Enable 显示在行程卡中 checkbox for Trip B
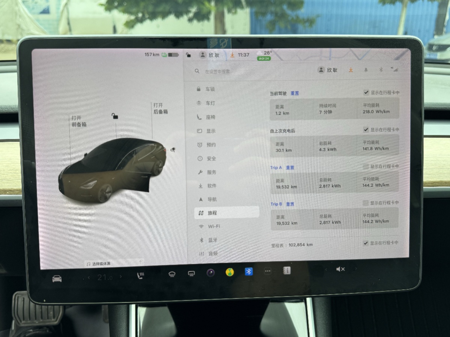 pyautogui.click(x=366, y=203)
